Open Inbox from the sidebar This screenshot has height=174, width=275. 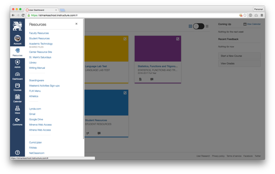tap(17, 110)
